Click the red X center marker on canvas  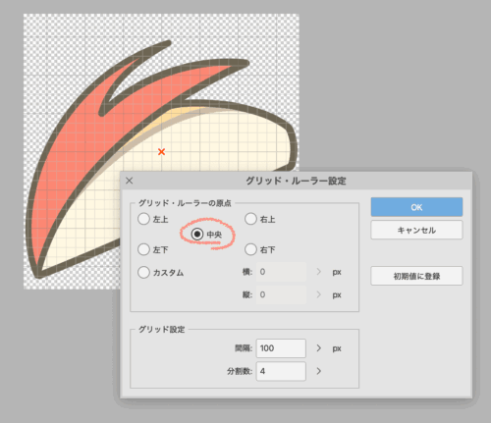pos(161,152)
